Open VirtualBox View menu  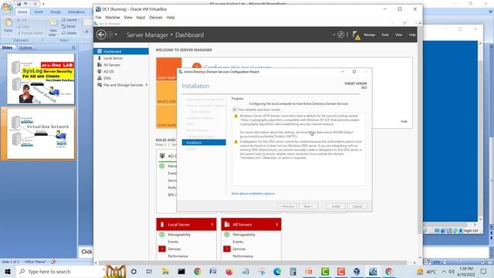coord(128,17)
